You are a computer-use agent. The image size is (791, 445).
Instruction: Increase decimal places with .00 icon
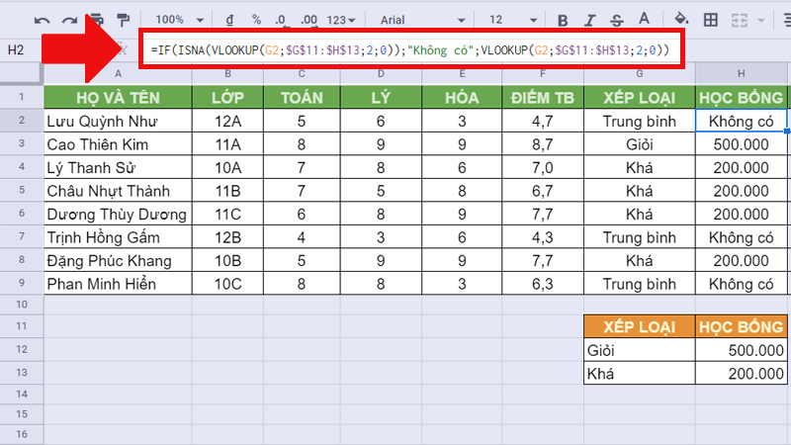tap(309, 19)
